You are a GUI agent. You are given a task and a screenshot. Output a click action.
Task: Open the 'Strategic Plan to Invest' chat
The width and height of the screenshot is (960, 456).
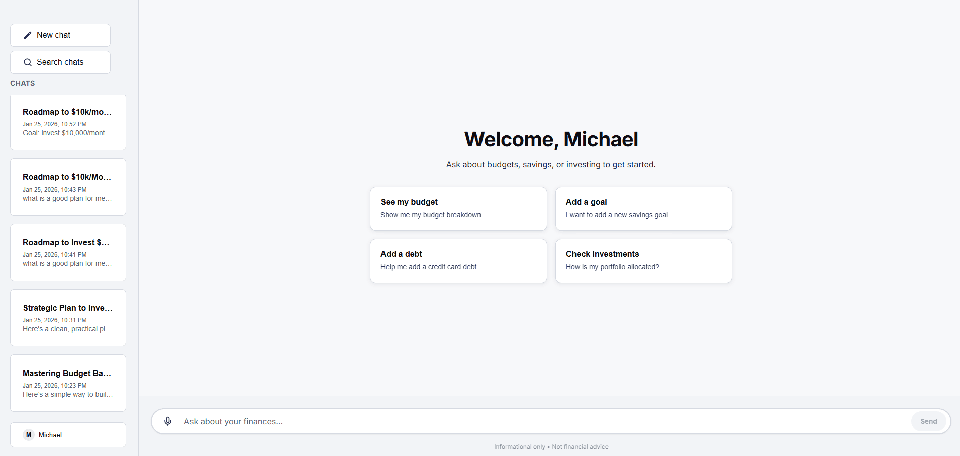[67, 317]
